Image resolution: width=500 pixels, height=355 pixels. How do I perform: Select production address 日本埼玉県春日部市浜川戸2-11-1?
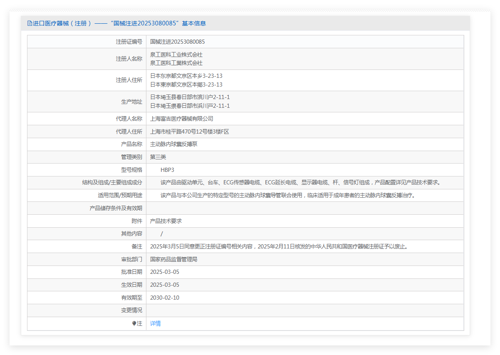pos(190,106)
